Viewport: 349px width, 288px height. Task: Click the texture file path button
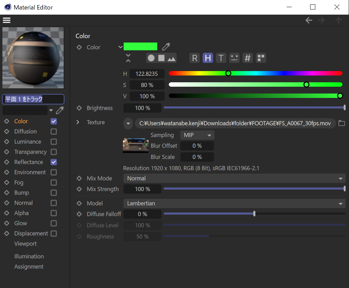click(235, 123)
